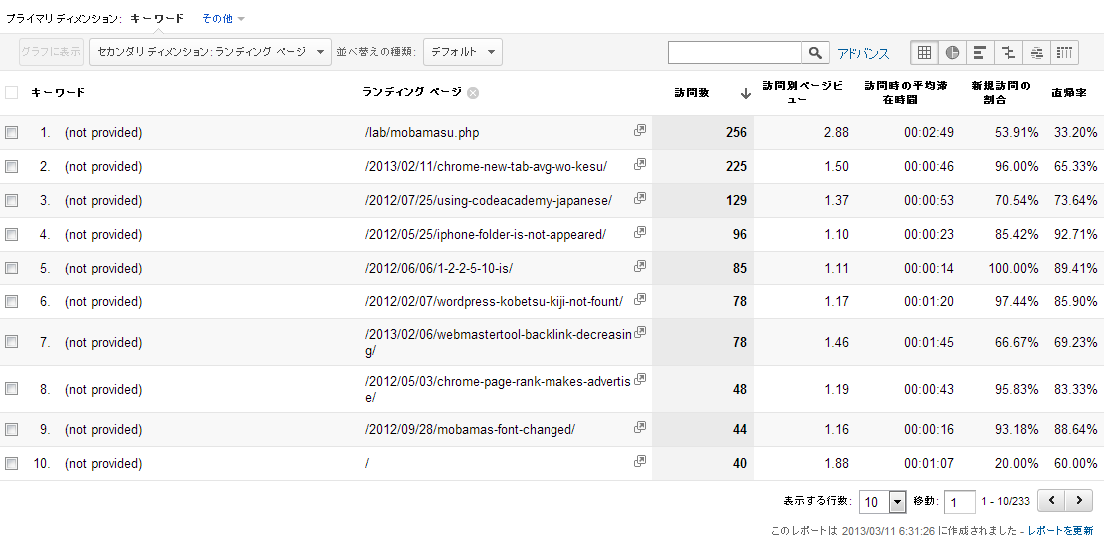Switch to the data table view icon
Screen dimensions: 1104x545
(924, 52)
